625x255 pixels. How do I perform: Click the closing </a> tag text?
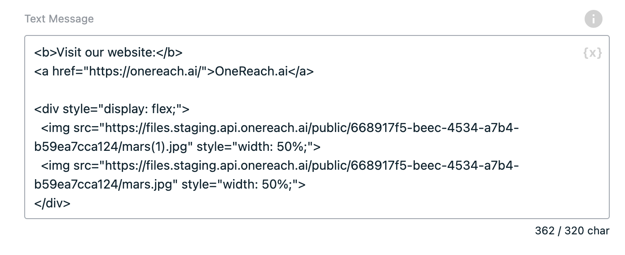coord(300,72)
